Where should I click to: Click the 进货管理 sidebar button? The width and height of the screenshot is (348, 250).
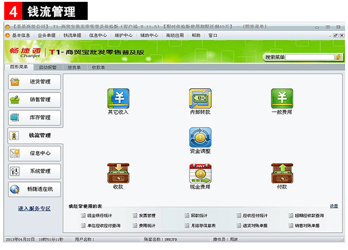pos(34,82)
